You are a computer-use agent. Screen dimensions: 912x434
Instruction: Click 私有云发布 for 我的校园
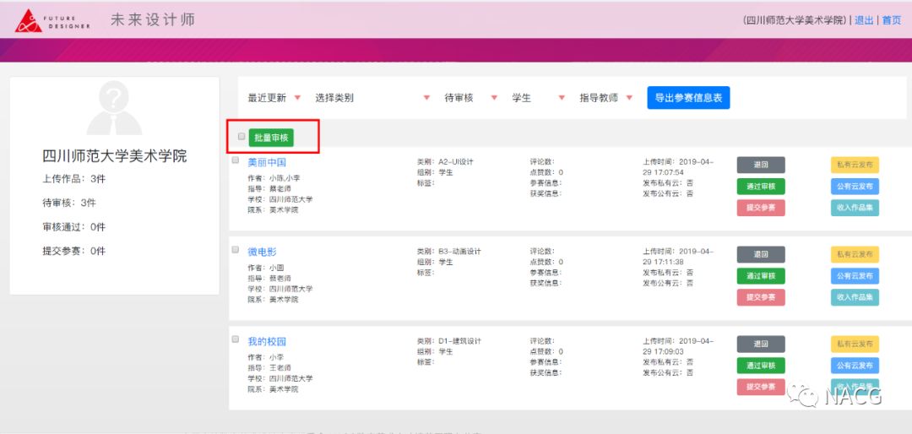pos(855,344)
